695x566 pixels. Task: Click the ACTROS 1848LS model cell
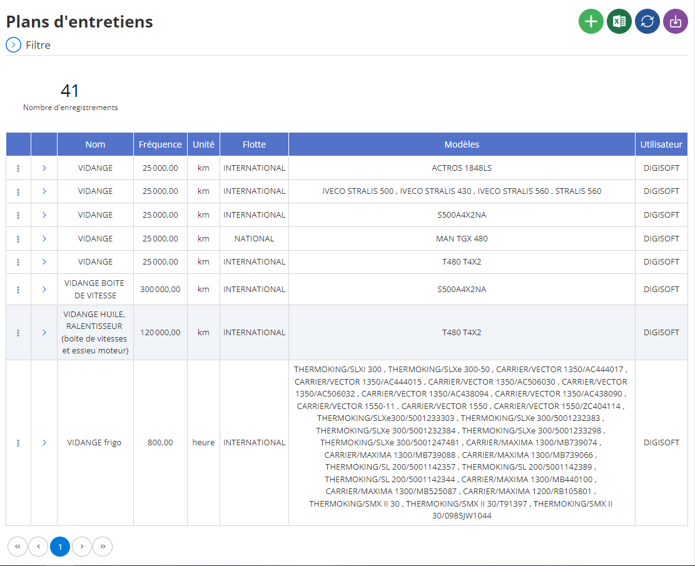(x=462, y=168)
